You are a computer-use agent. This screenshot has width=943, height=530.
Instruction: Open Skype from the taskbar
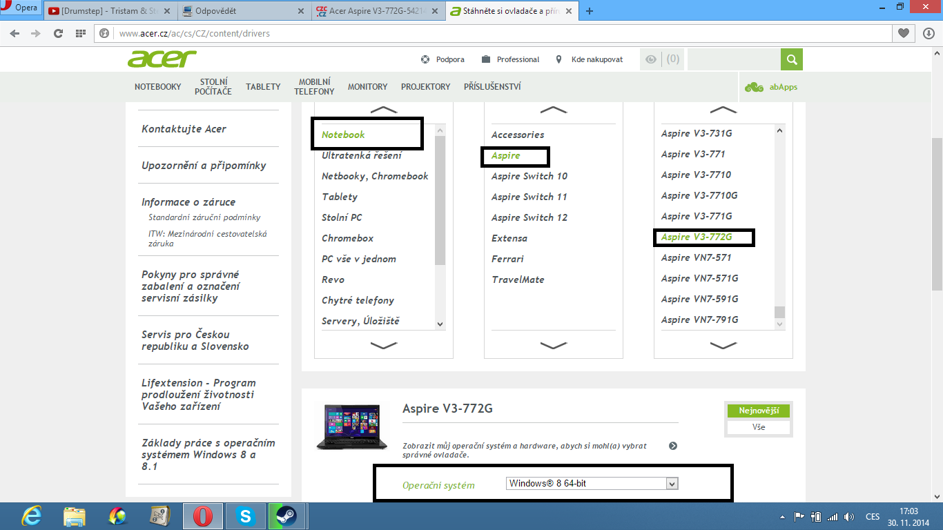tap(244, 516)
